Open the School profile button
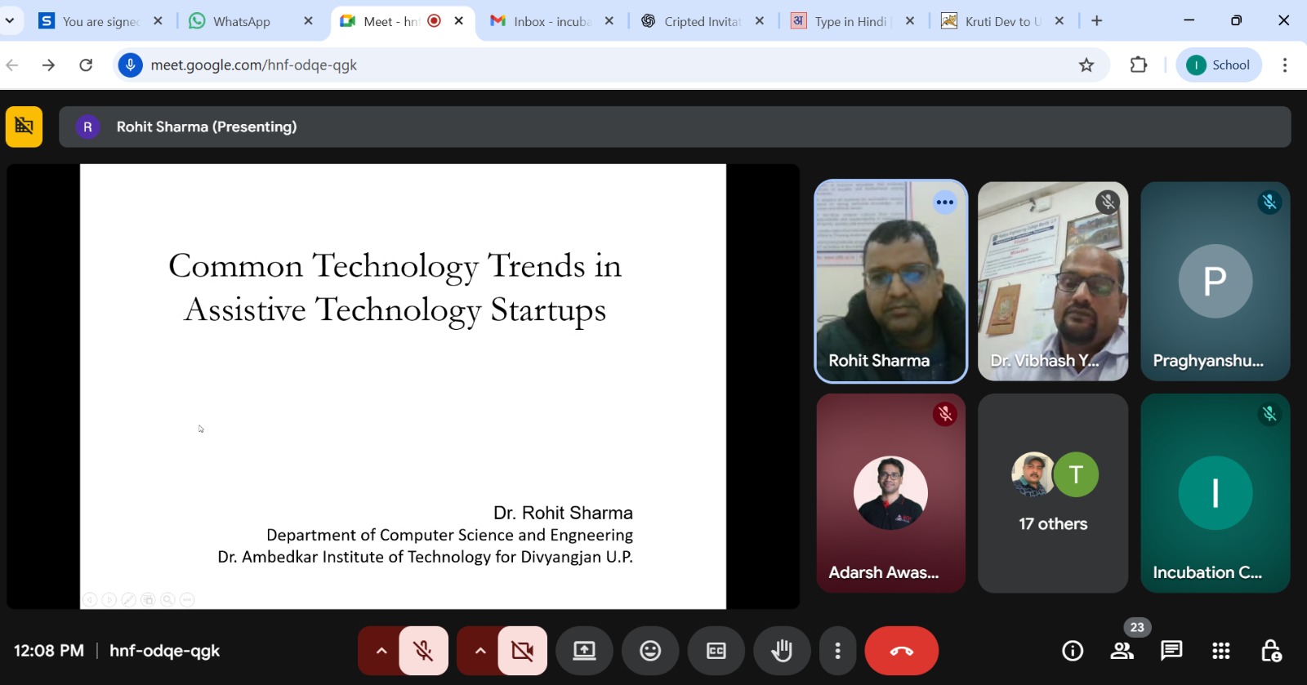The width and height of the screenshot is (1307, 685). (1219, 65)
